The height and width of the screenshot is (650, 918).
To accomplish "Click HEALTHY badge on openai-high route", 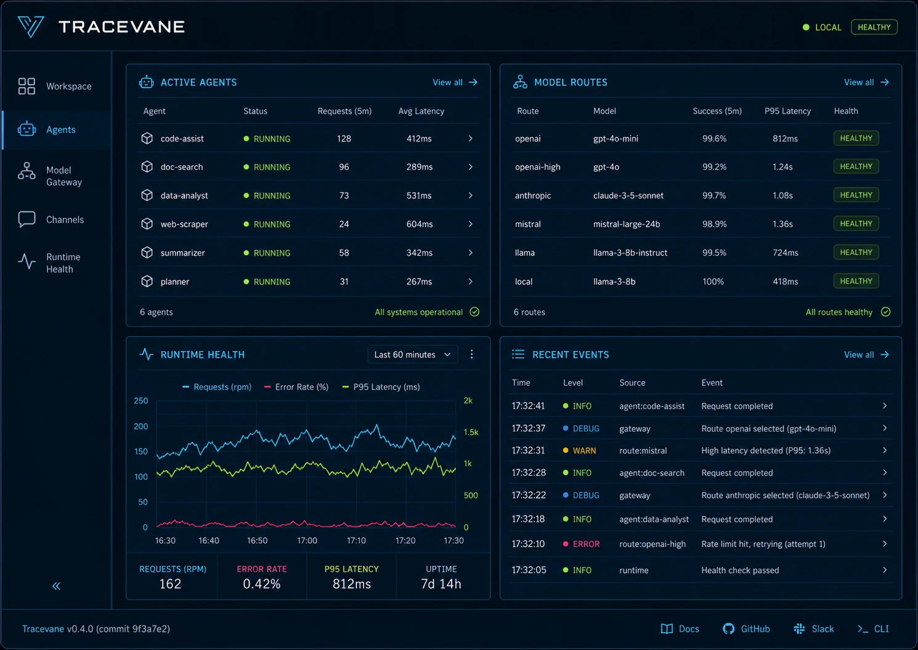I will tap(856, 166).
